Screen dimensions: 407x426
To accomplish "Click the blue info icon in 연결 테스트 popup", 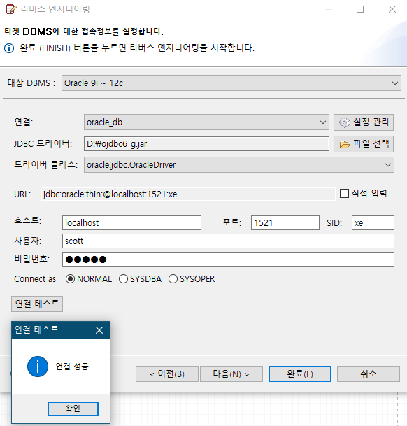I will click(38, 367).
